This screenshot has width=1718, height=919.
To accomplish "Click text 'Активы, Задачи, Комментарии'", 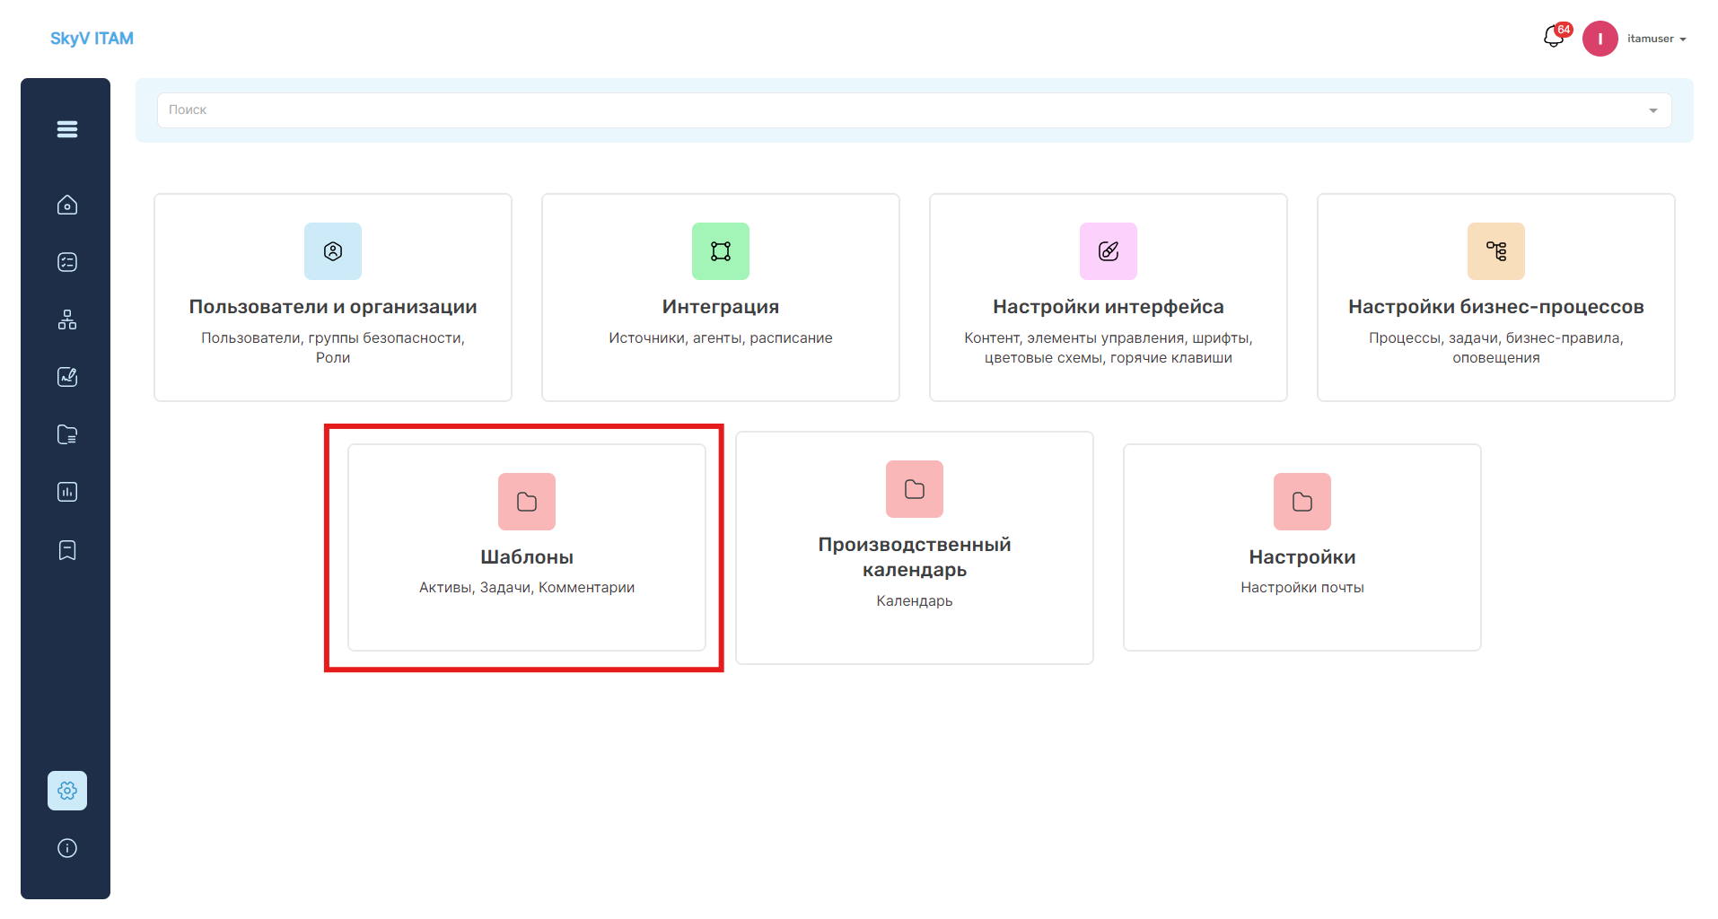I will click(527, 588).
